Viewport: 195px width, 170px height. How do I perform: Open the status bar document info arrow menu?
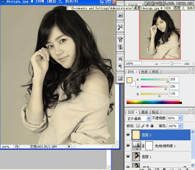[x=69, y=147]
